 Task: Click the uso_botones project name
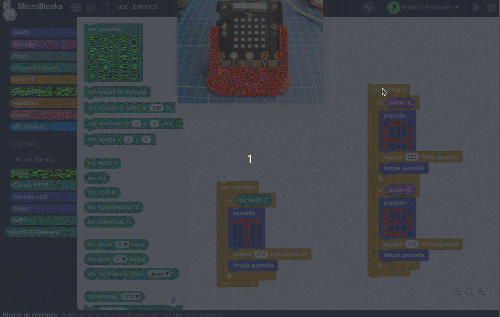coord(137,7)
